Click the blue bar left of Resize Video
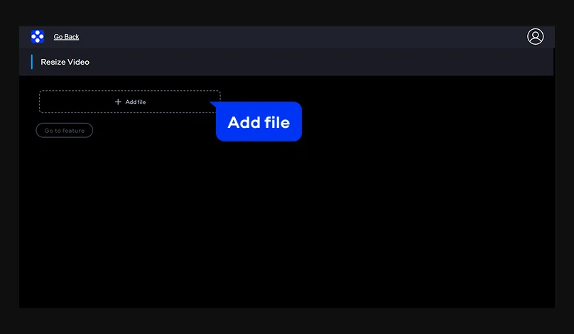Screen dimensions: 574x334 [x=32, y=62]
